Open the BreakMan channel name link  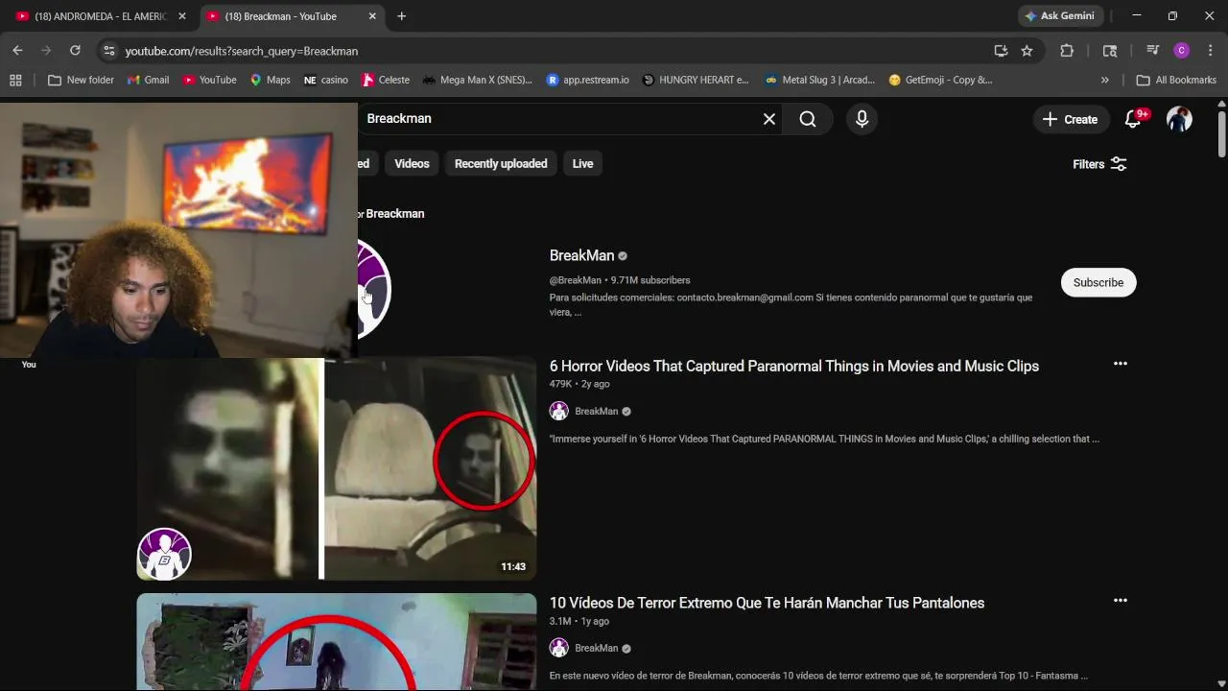pos(581,255)
